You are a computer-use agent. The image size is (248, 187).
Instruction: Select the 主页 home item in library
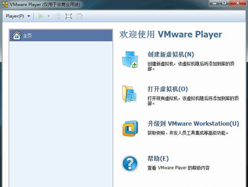click(x=61, y=35)
